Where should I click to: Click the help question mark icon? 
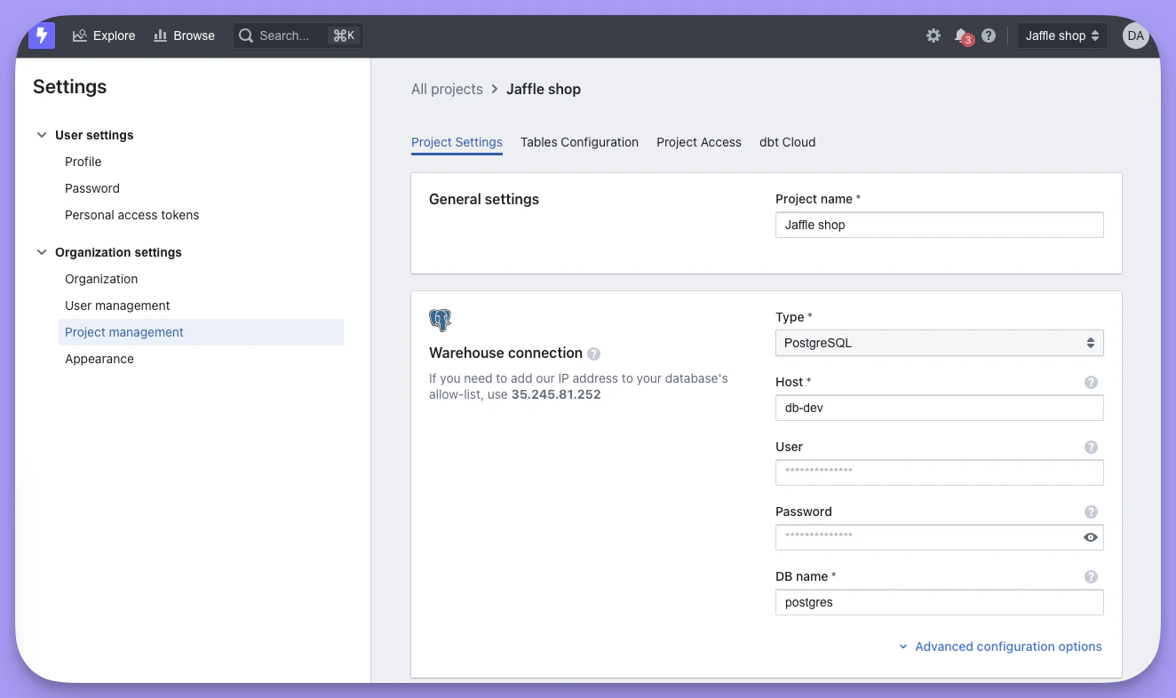tap(989, 36)
